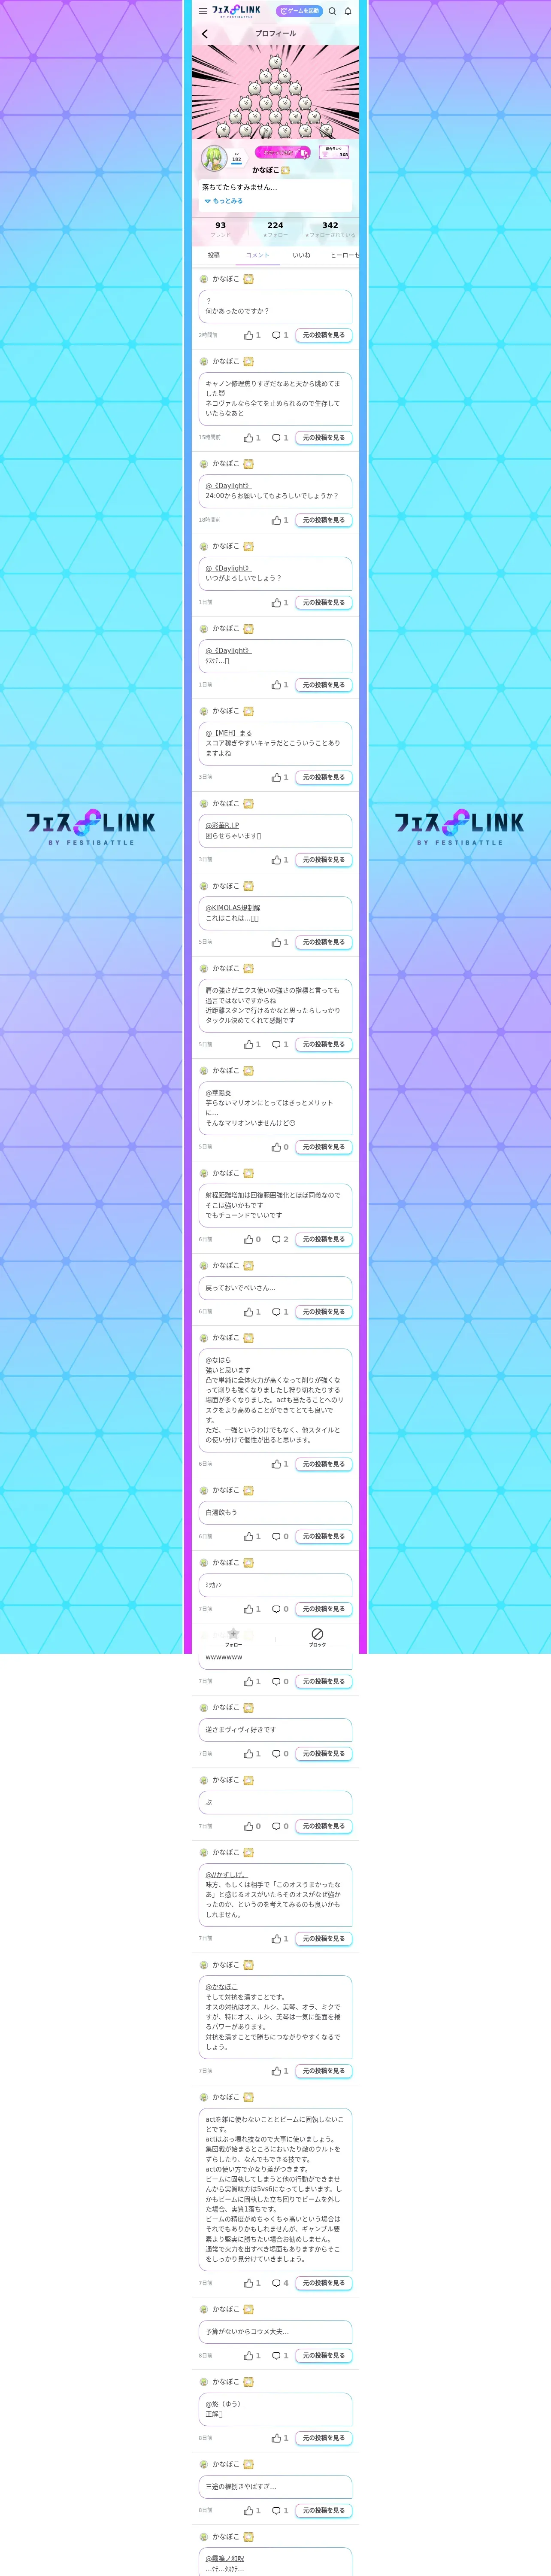
Task: View original post for 正解 comment
Action: [x=324, y=2438]
